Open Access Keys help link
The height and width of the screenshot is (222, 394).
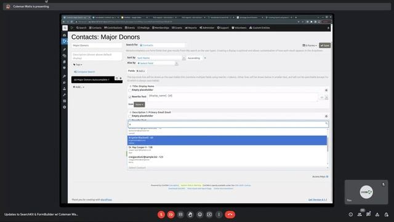tap(320, 177)
